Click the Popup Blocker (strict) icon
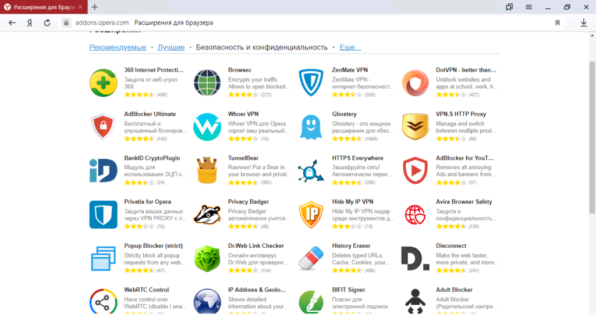The width and height of the screenshot is (596, 335). 104,259
